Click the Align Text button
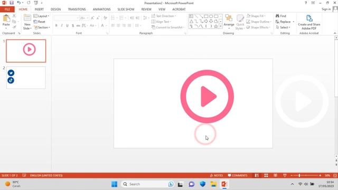Viewport: 338px width, 190px height. (161, 22)
